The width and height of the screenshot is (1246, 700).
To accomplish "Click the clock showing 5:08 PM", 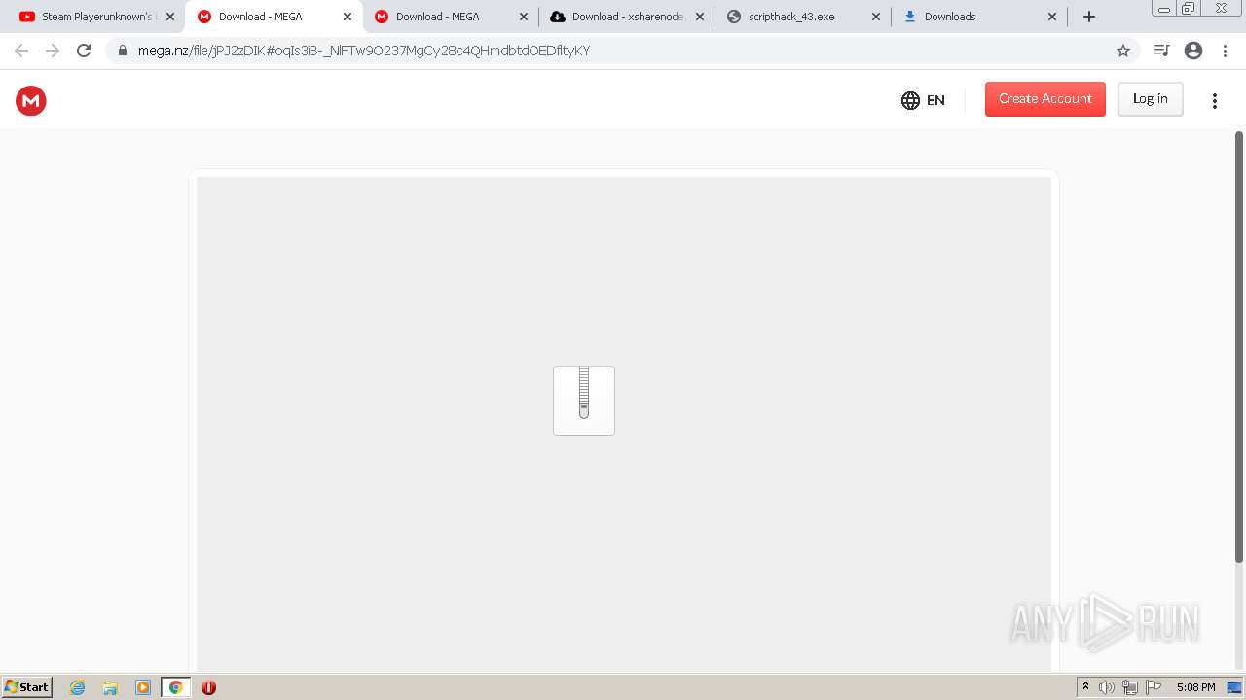I will point(1195,687).
